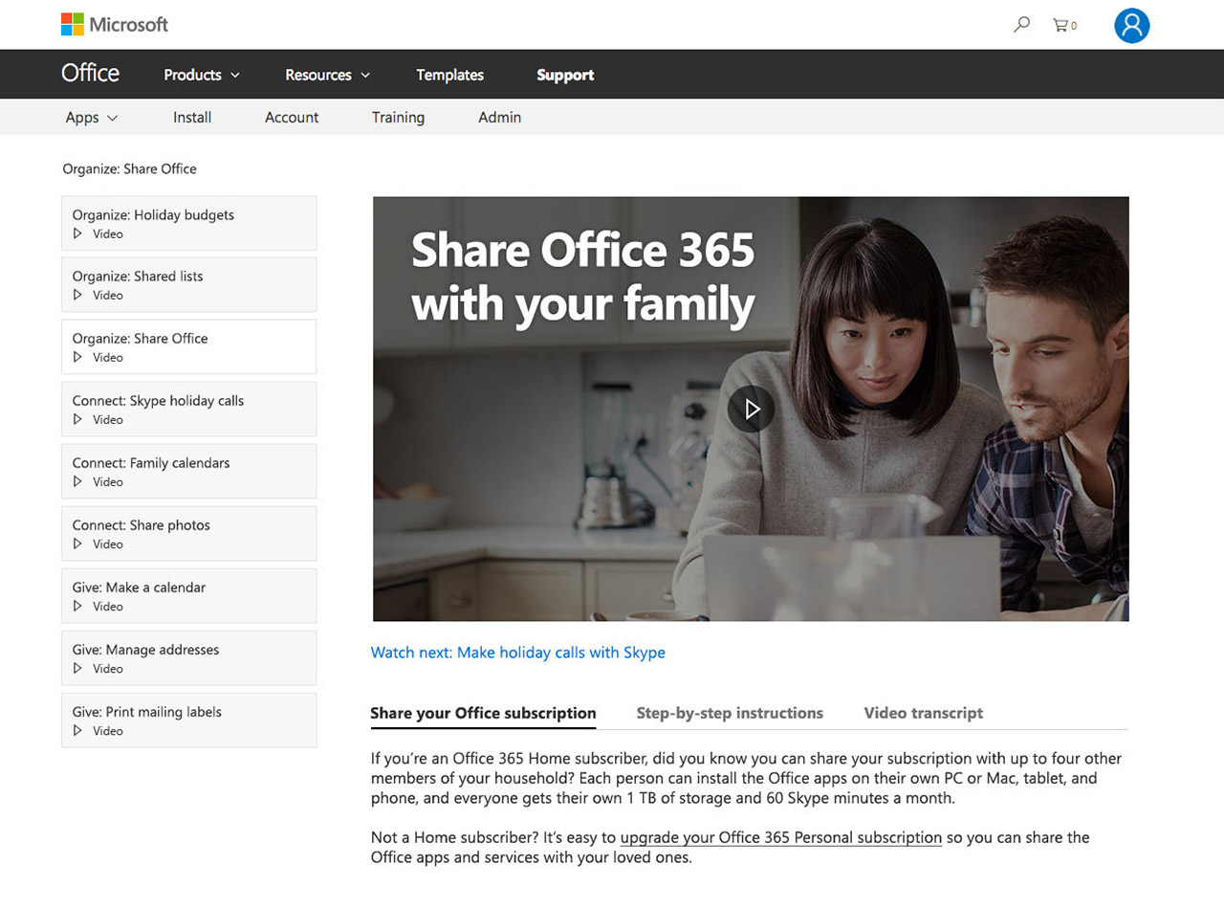Expand the Products dropdown menu

point(202,75)
